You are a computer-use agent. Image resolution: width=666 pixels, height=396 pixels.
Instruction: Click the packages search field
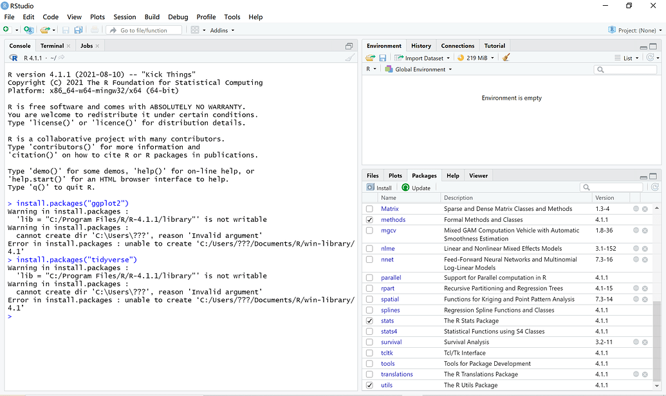(612, 187)
